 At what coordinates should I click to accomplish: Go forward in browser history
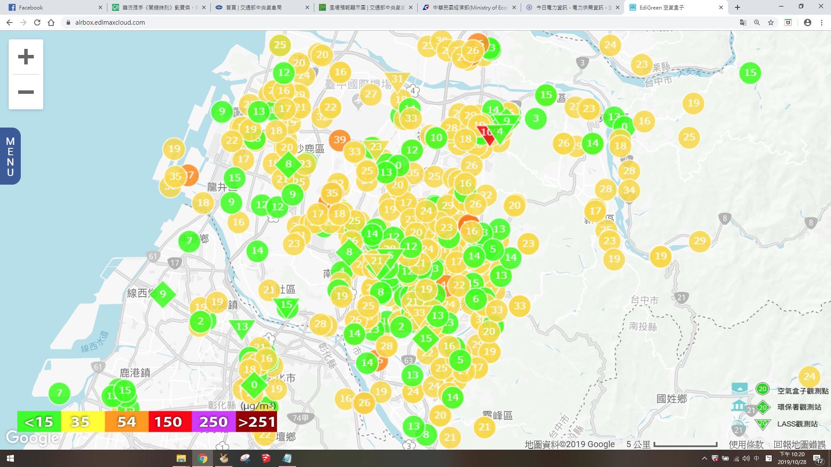[x=23, y=22]
